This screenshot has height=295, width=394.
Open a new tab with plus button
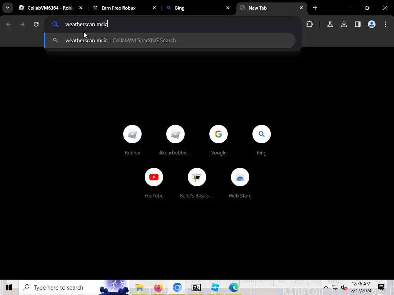315,8
